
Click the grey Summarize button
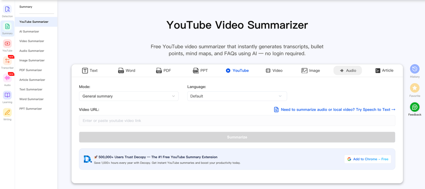click(237, 137)
